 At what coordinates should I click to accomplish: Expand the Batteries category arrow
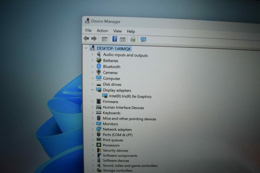click(93, 60)
